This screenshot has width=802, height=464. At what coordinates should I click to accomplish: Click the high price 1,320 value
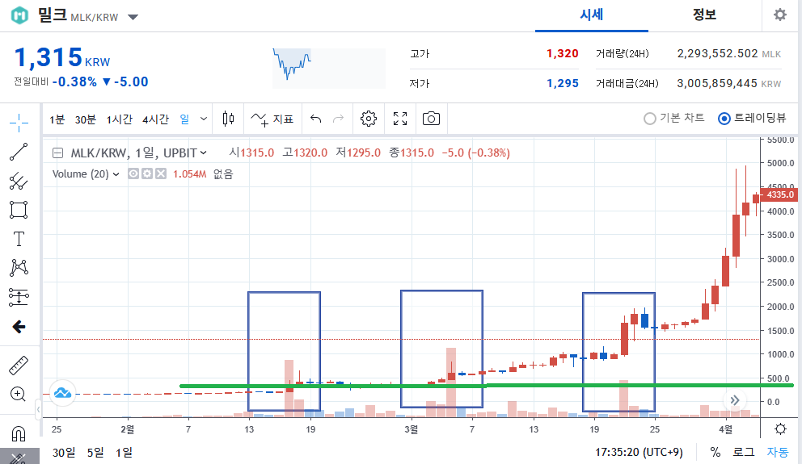click(562, 53)
